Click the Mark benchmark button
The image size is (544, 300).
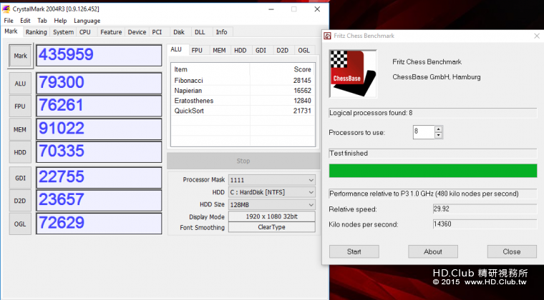21,56
